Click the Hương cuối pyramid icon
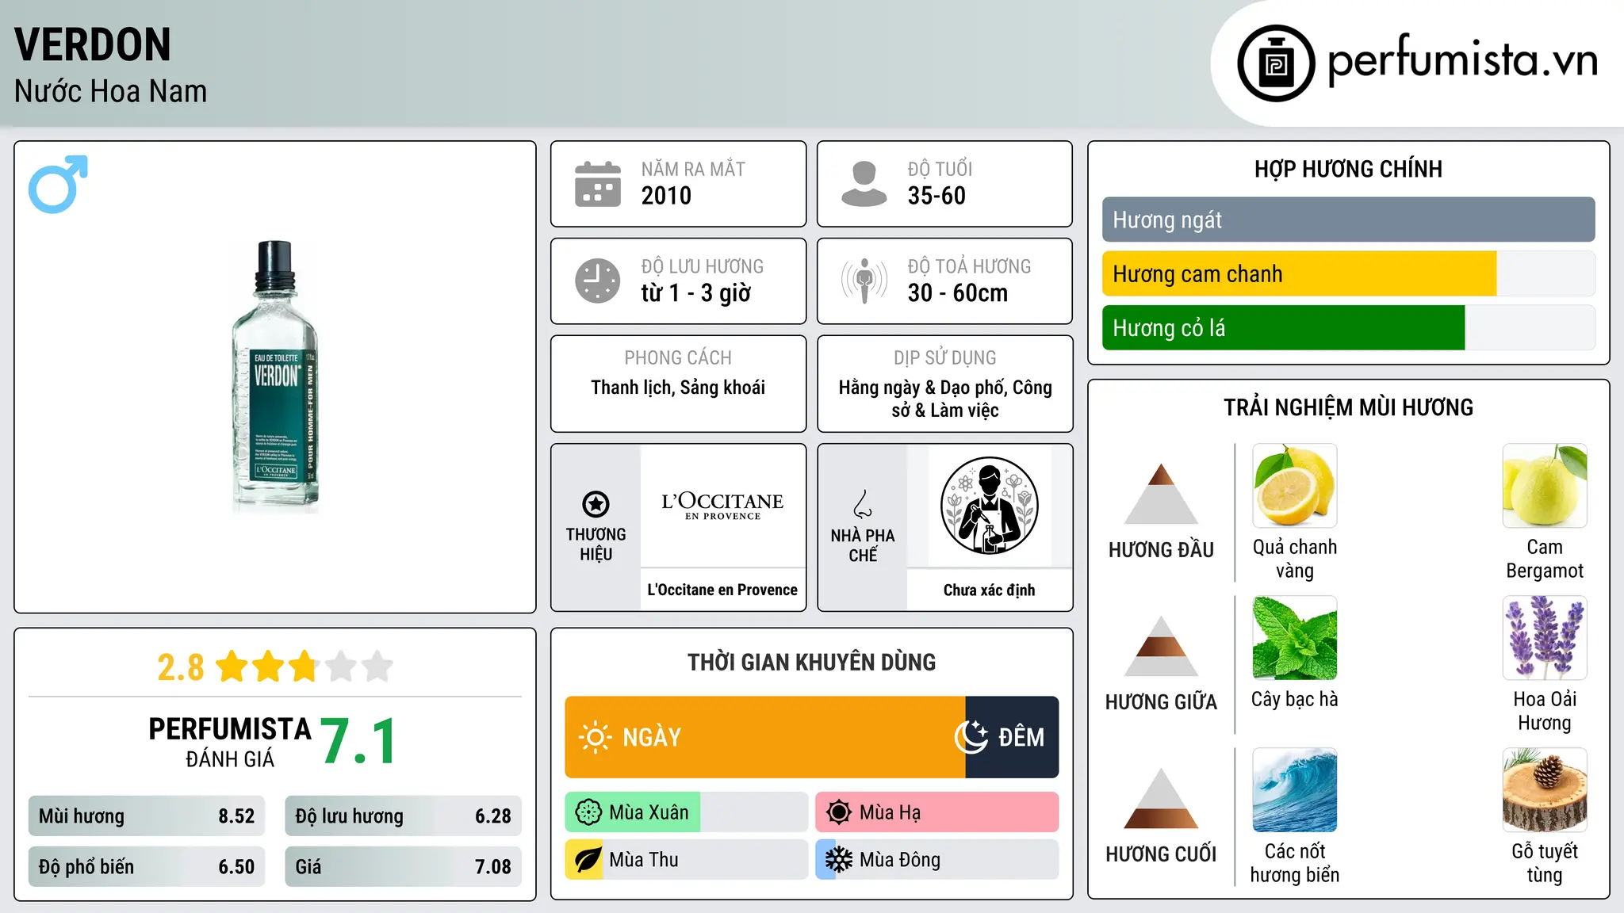The height and width of the screenshot is (913, 1624). pos(1161,798)
